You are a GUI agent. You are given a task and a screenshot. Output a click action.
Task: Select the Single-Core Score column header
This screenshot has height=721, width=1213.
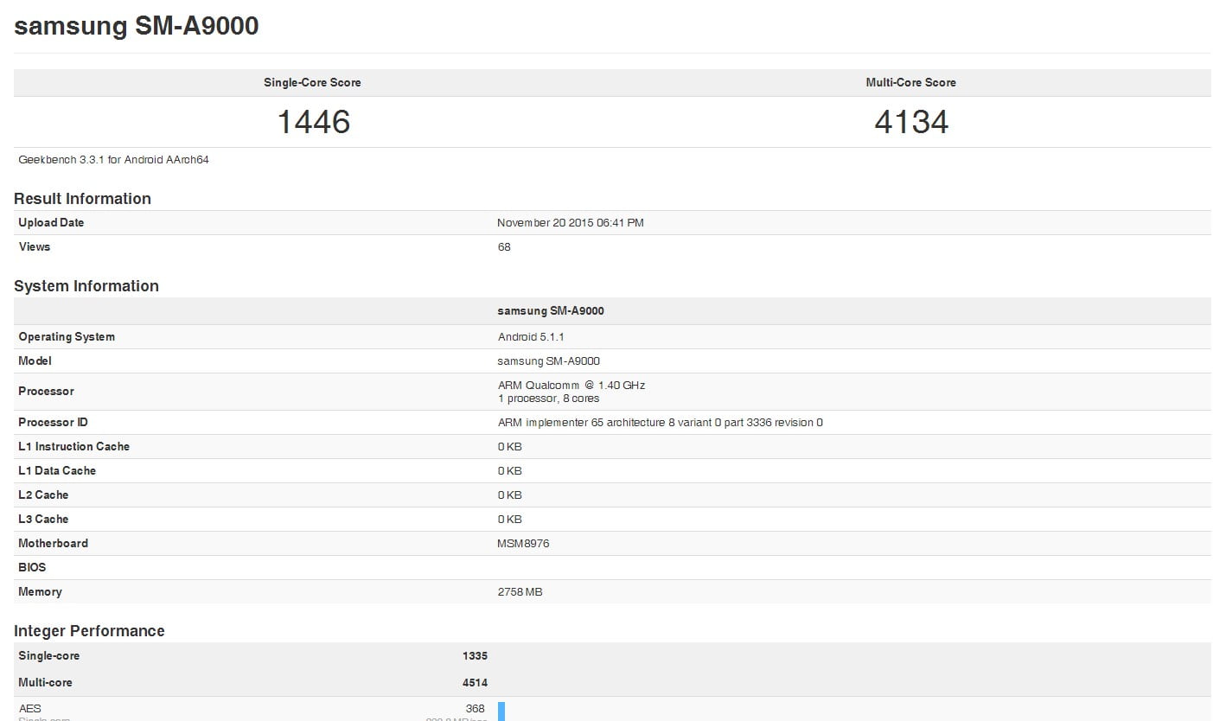[312, 83]
